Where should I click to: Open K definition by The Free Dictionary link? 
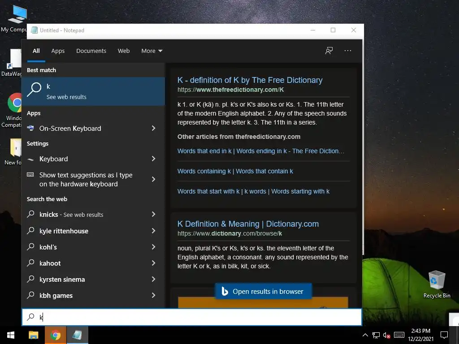pyautogui.click(x=250, y=80)
